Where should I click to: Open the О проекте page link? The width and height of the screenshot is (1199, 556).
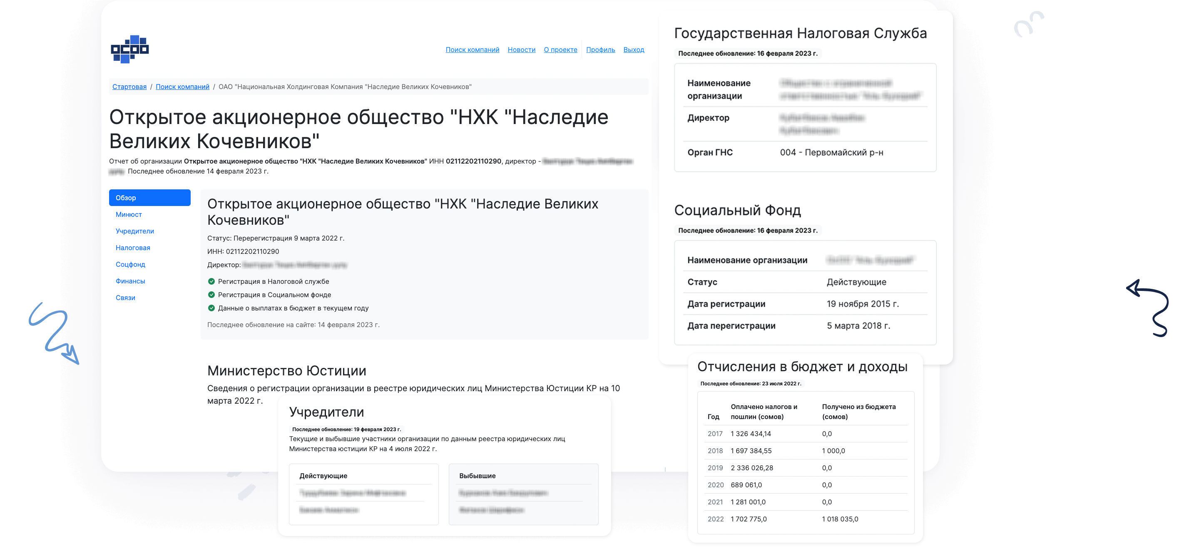click(560, 50)
